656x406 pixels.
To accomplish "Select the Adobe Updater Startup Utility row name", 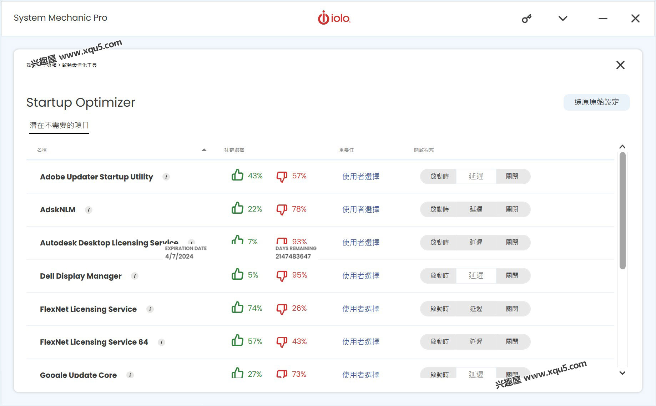I will [x=96, y=177].
